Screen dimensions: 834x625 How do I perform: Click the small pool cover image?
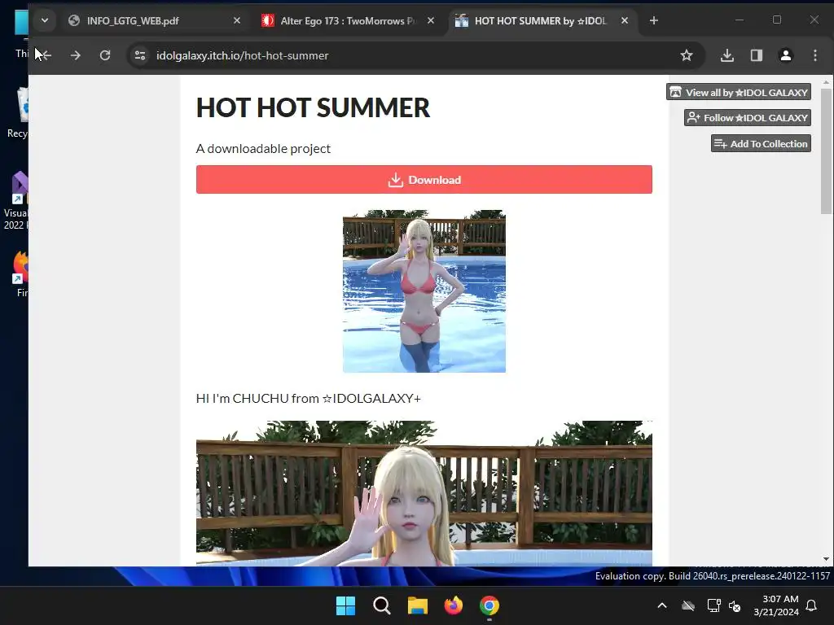[x=424, y=291]
